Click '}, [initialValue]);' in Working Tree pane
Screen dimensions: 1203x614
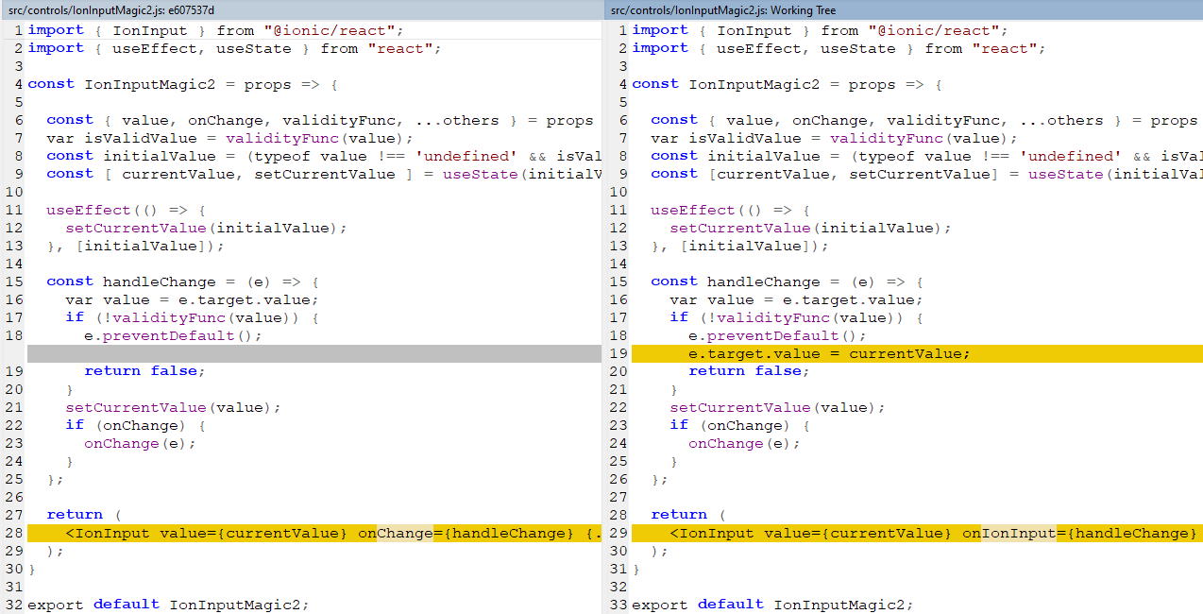click(x=739, y=246)
